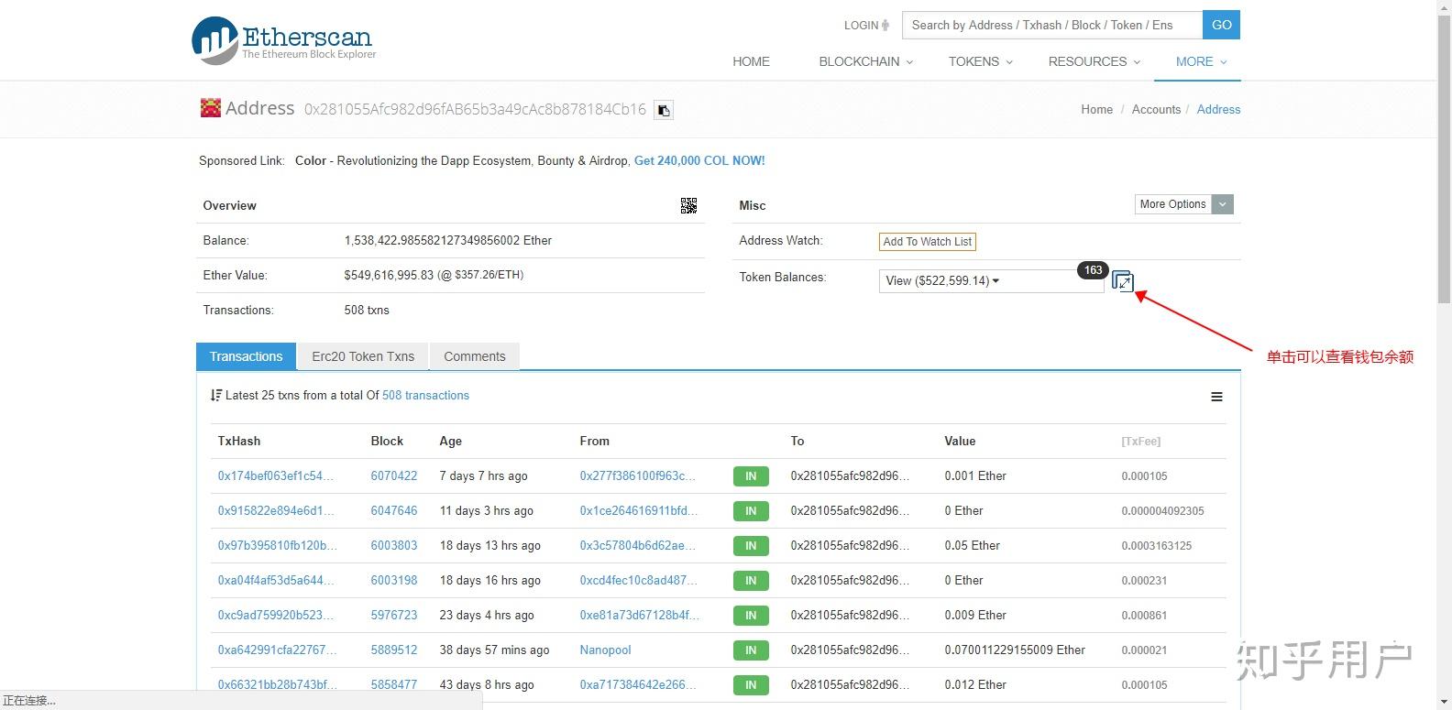Open the Etherscan logo homepage

(x=283, y=40)
